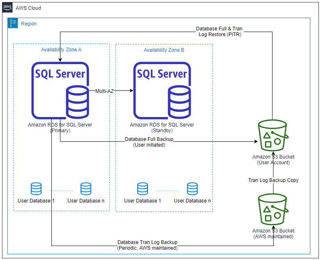The height and width of the screenshot is (260, 321).
Task: Click User Database 1 label in Zone A
Action: 36,201
